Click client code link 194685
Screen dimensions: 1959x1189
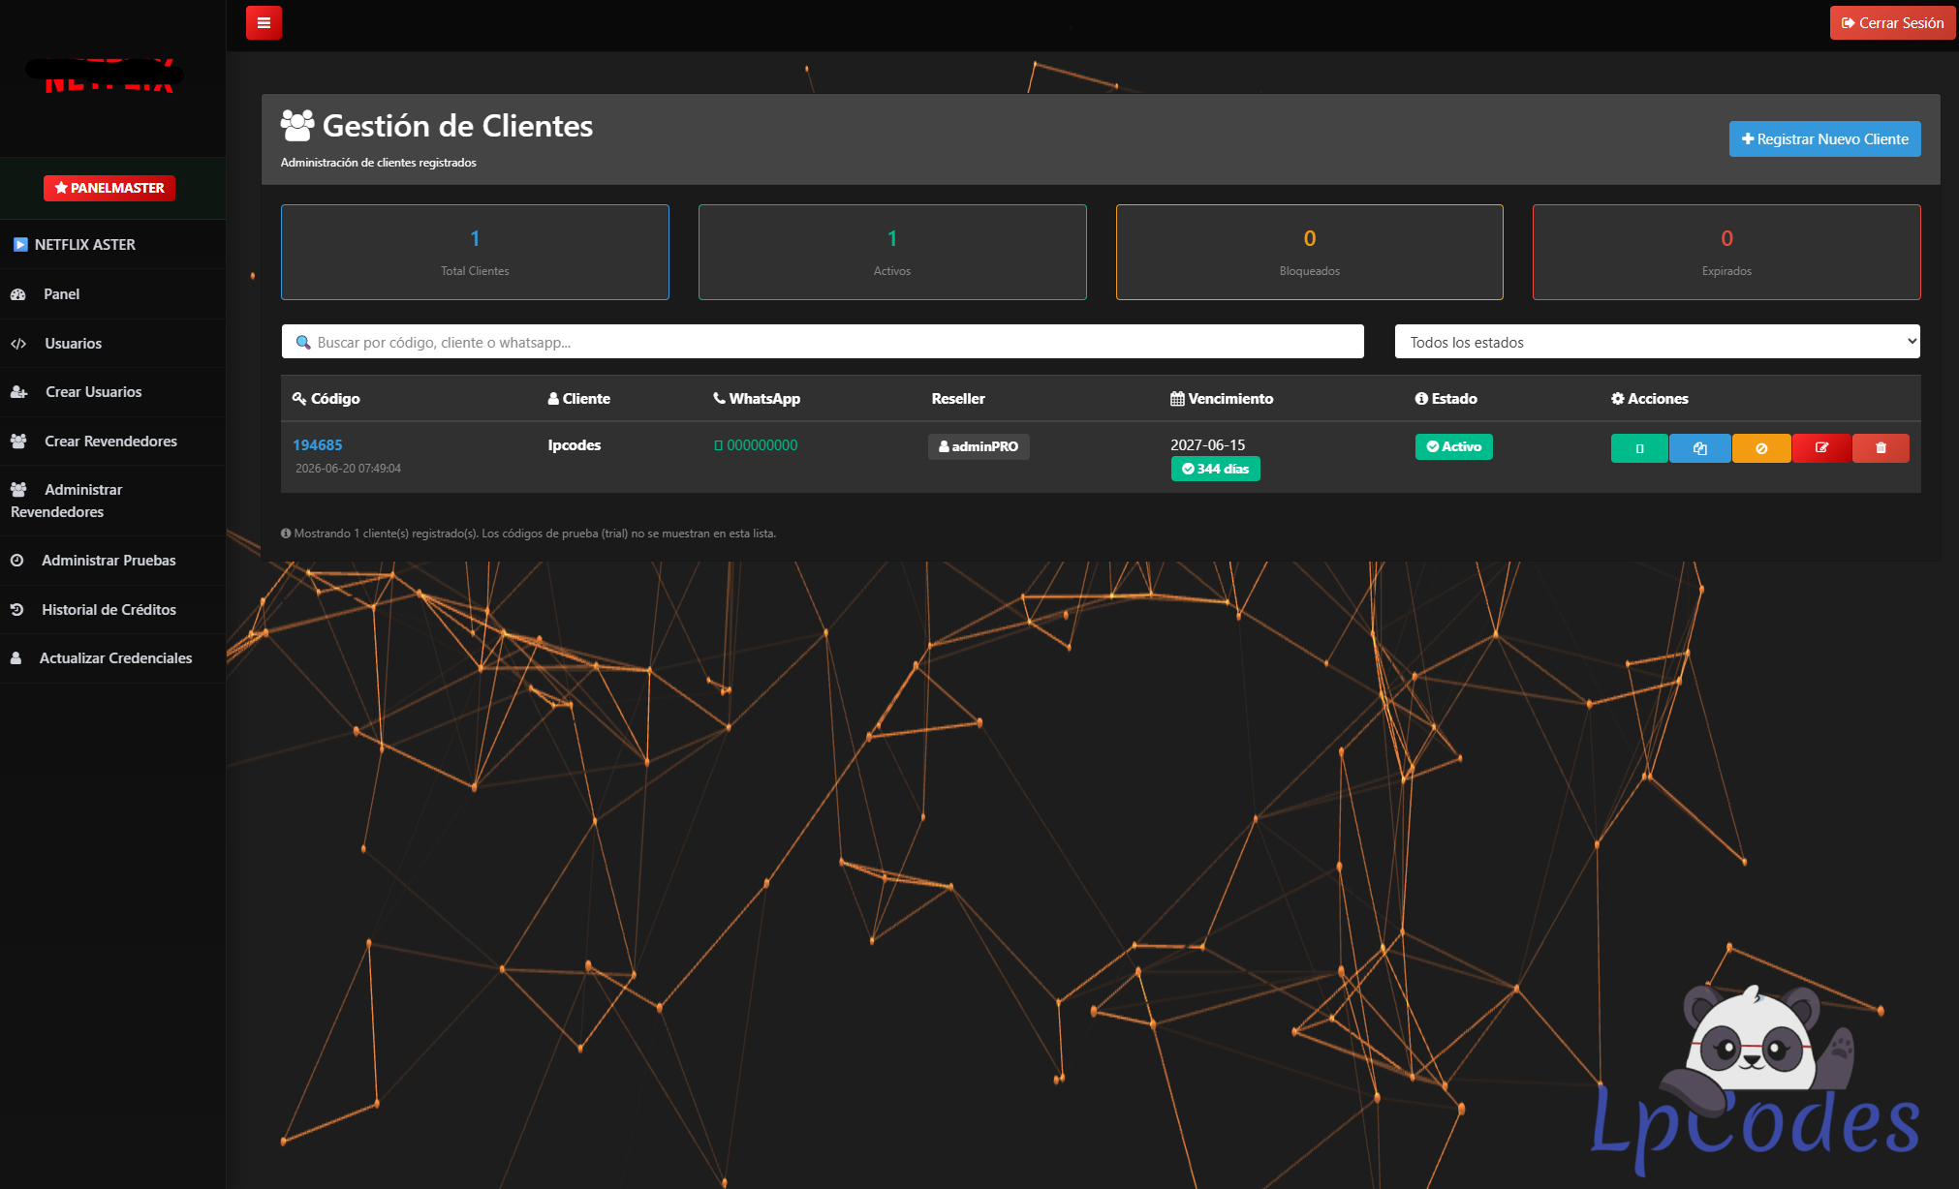tap(318, 445)
